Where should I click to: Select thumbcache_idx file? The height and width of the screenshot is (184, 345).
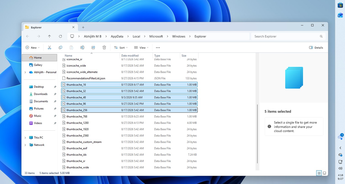pyautogui.click(x=130, y=154)
